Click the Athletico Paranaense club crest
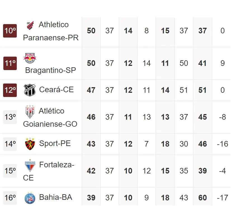The height and width of the screenshot is (206, 231). point(30,25)
